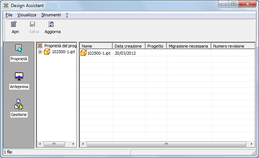Click left arrow of tree pane scrollbar
Viewport: 259px width, 158px height.
pos(40,144)
